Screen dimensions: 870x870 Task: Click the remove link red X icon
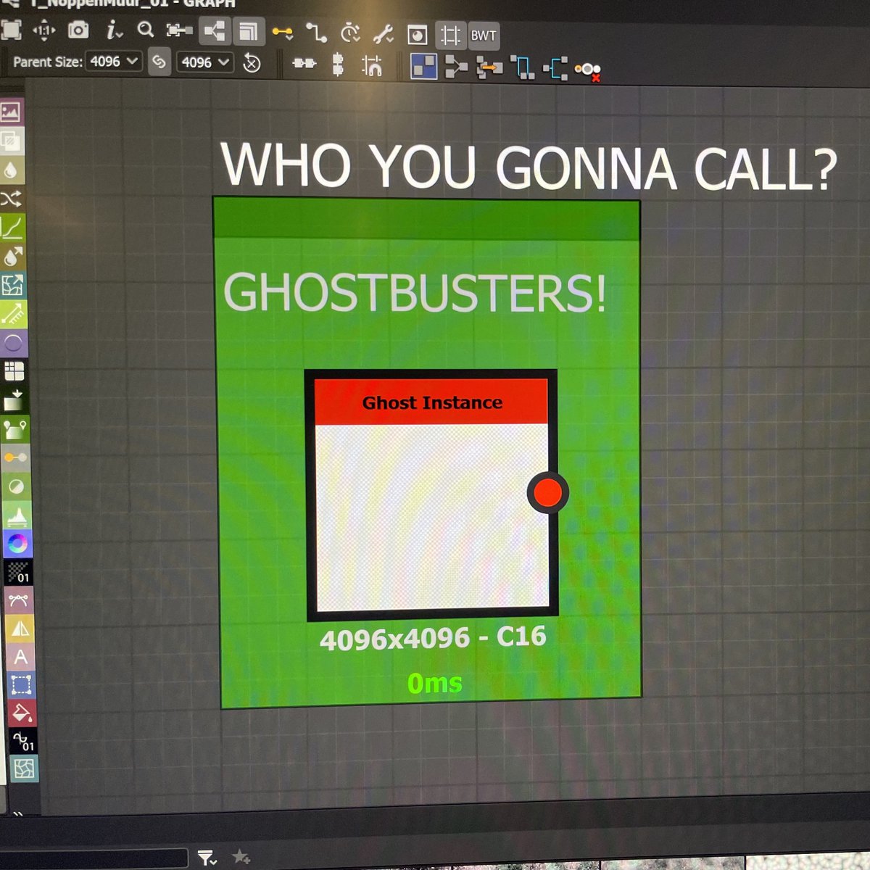(588, 70)
